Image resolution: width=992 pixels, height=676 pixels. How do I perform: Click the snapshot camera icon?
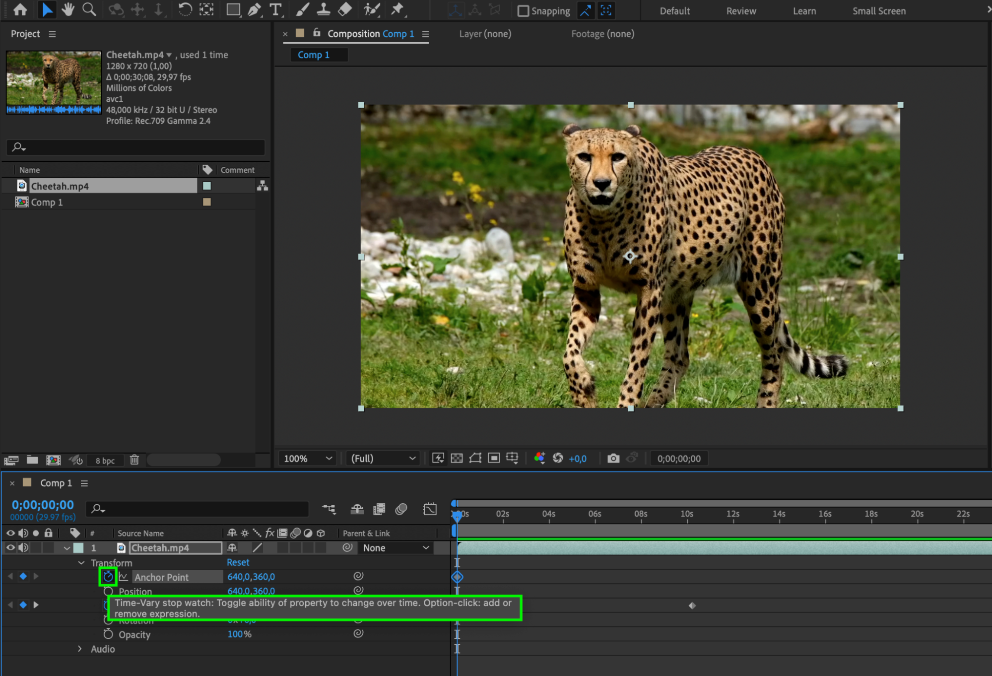(x=613, y=458)
